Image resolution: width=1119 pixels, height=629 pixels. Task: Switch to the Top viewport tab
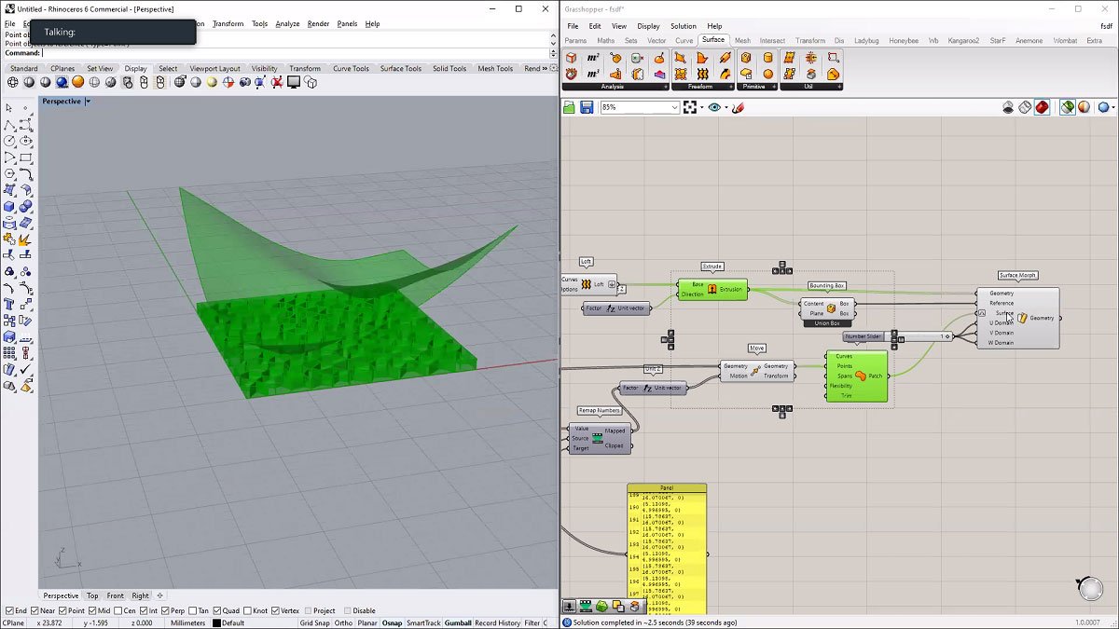tap(91, 595)
